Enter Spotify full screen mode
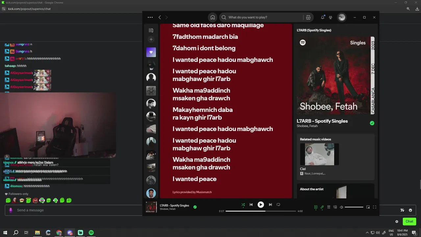This screenshot has height=237, width=421. (x=374, y=207)
